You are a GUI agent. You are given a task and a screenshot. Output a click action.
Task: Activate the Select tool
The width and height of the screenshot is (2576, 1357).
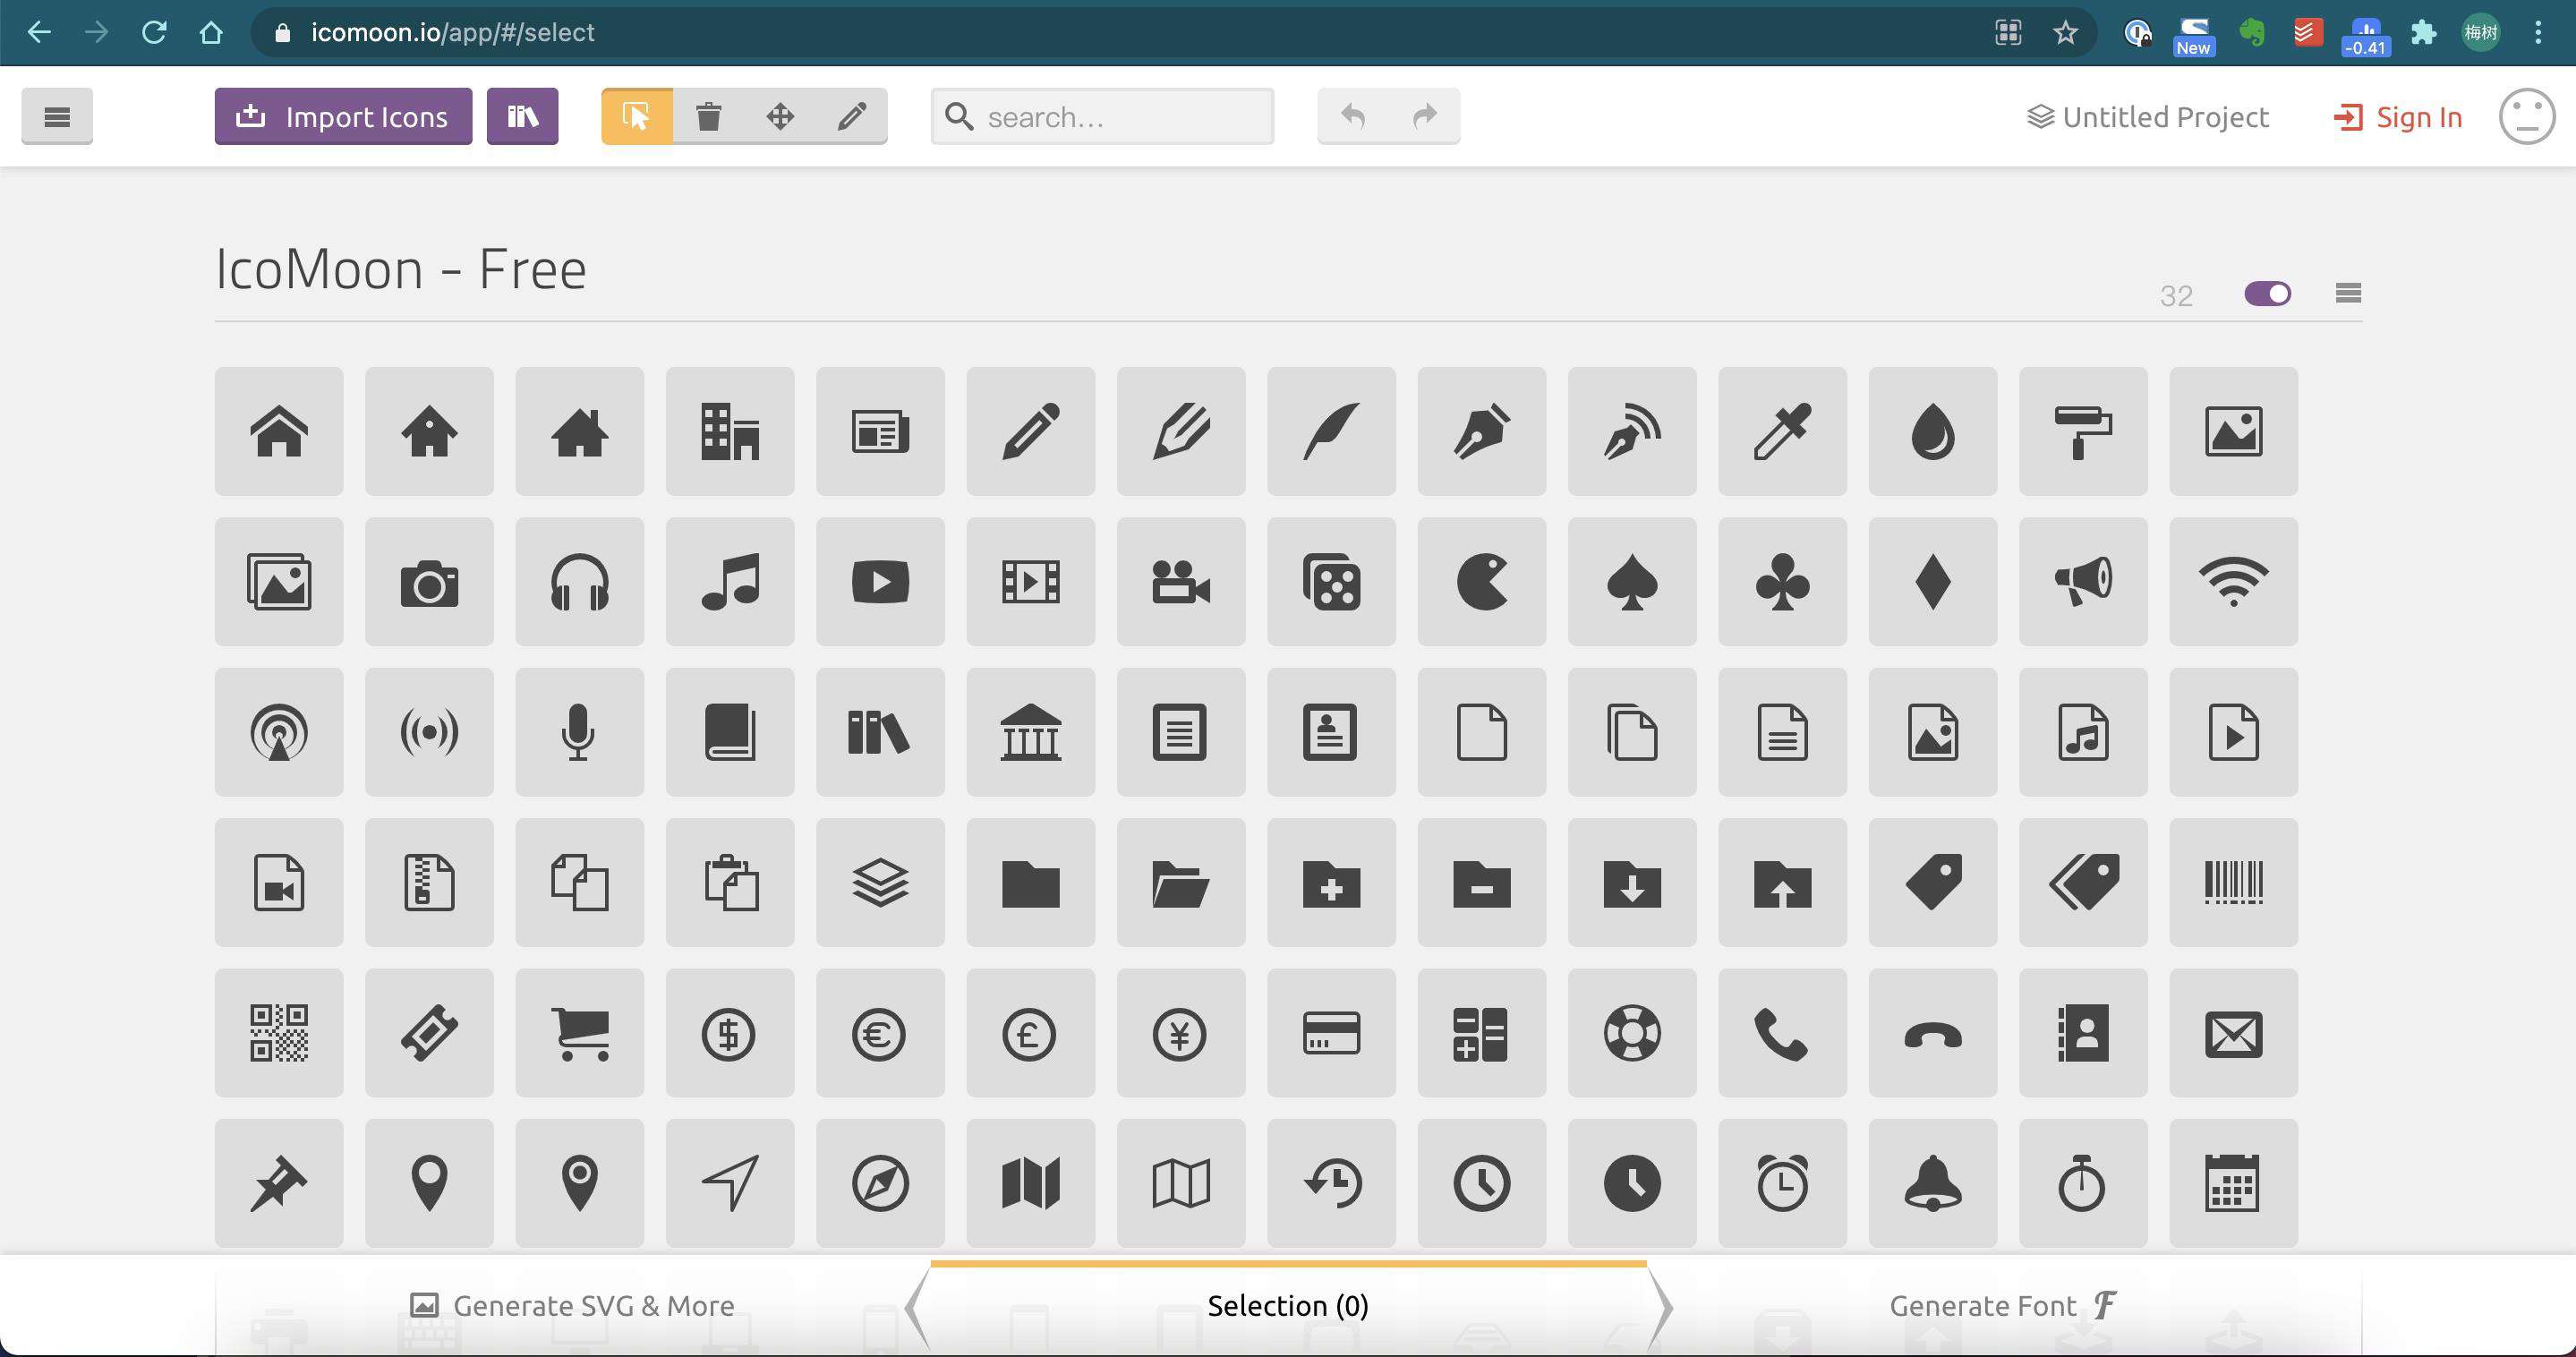point(637,116)
